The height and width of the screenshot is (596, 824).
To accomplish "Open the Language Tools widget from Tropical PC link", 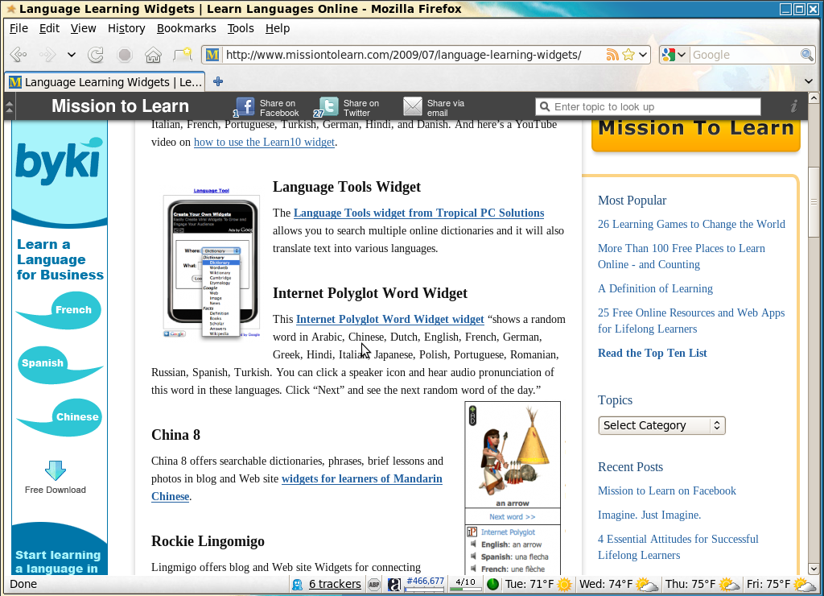I will click(418, 213).
